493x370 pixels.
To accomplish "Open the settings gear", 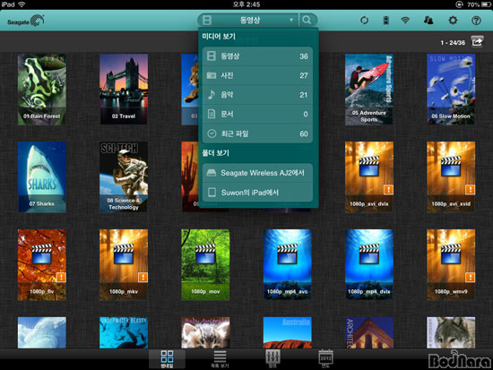I will [453, 21].
